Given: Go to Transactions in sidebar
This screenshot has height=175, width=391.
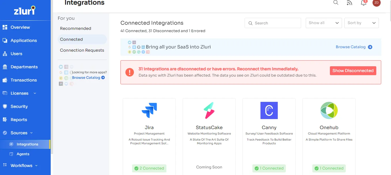Looking at the screenshot, I should tap(24, 80).
